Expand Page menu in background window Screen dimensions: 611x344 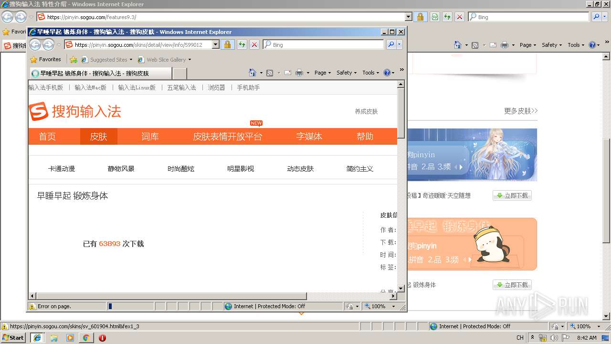pos(528,45)
